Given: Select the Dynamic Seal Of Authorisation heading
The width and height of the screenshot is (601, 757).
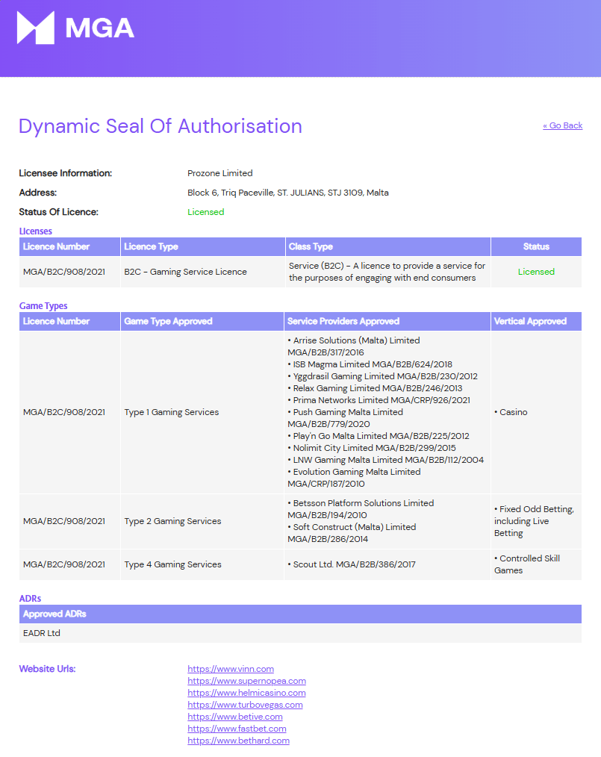Looking at the screenshot, I should point(161,126).
